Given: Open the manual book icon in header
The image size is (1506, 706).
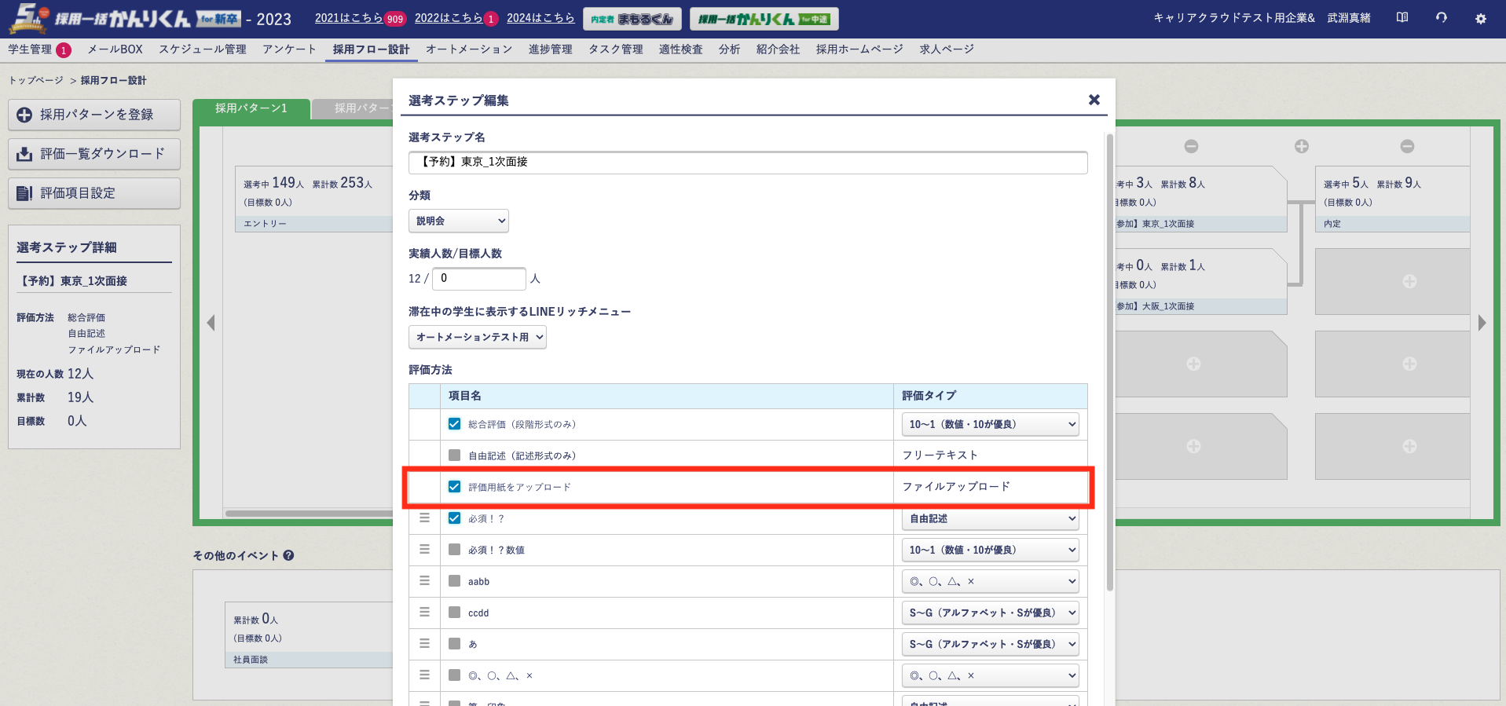Looking at the screenshot, I should tap(1402, 17).
